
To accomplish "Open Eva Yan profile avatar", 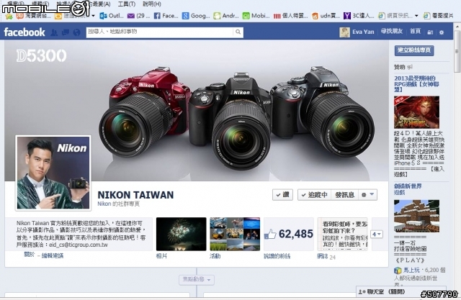I will (x=344, y=32).
